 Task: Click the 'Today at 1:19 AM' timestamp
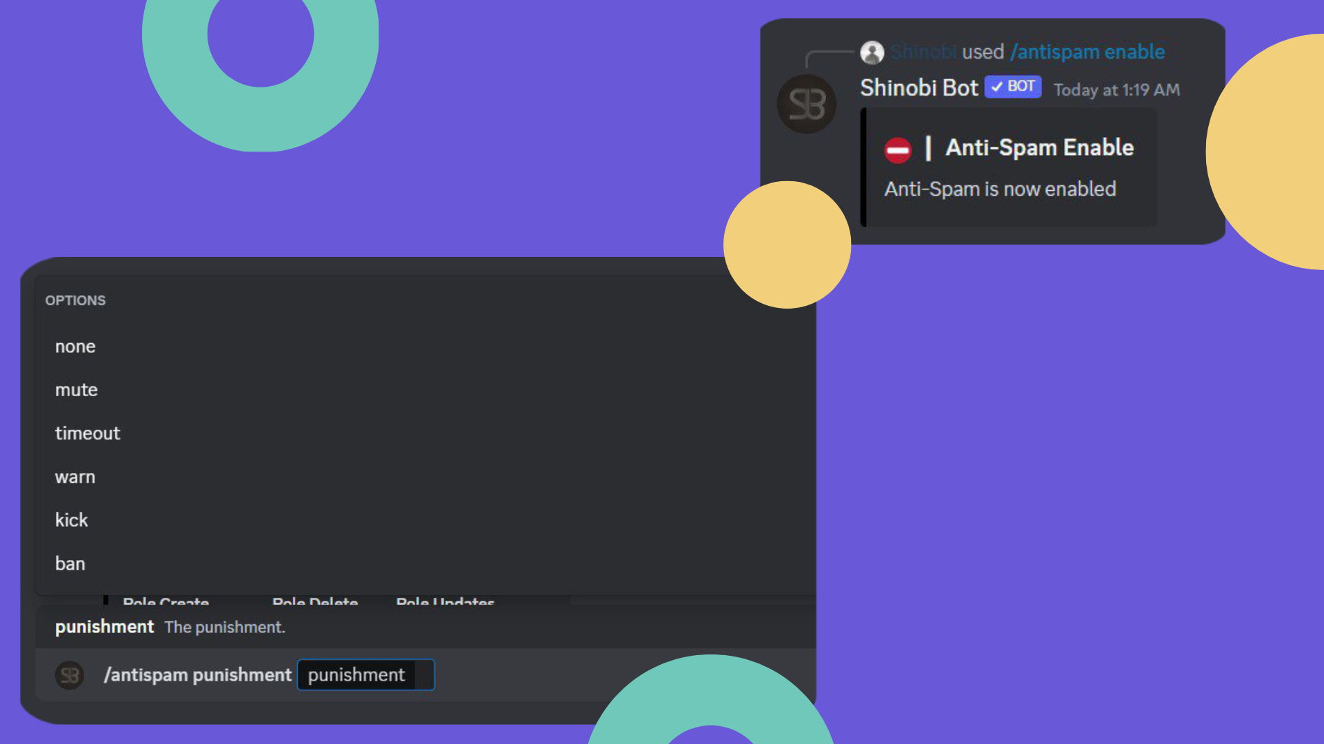pos(1116,90)
